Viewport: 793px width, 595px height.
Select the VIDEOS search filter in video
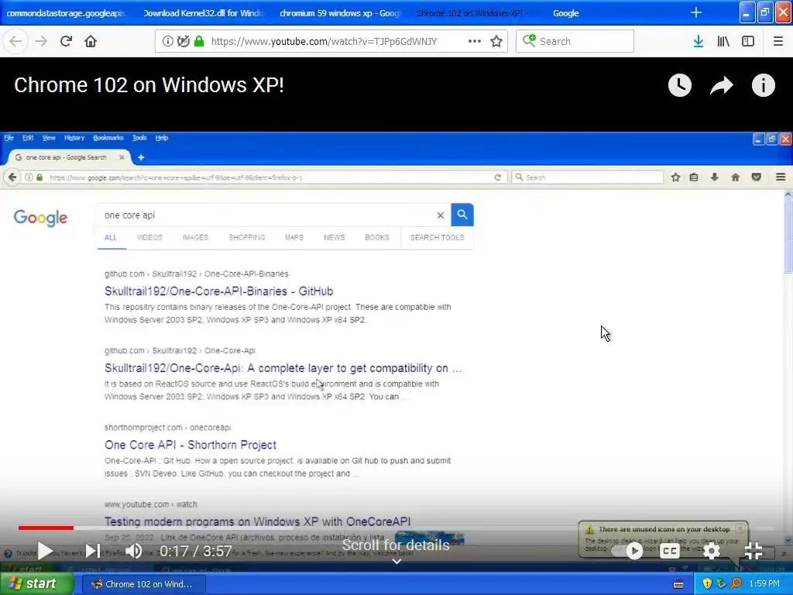click(149, 237)
